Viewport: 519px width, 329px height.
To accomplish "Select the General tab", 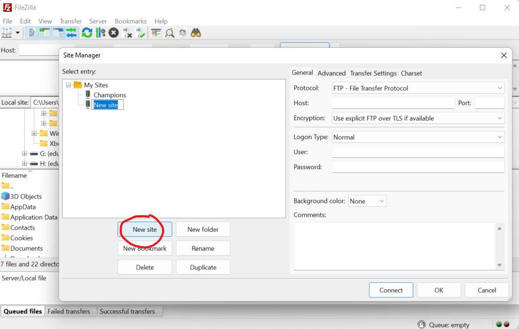I will (302, 72).
